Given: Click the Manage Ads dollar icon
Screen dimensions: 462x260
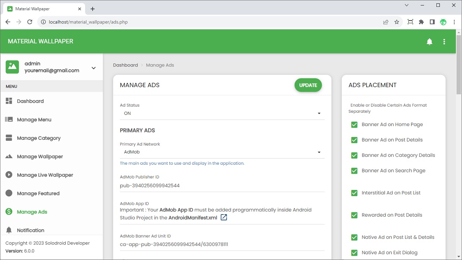Looking at the screenshot, I should tap(9, 212).
